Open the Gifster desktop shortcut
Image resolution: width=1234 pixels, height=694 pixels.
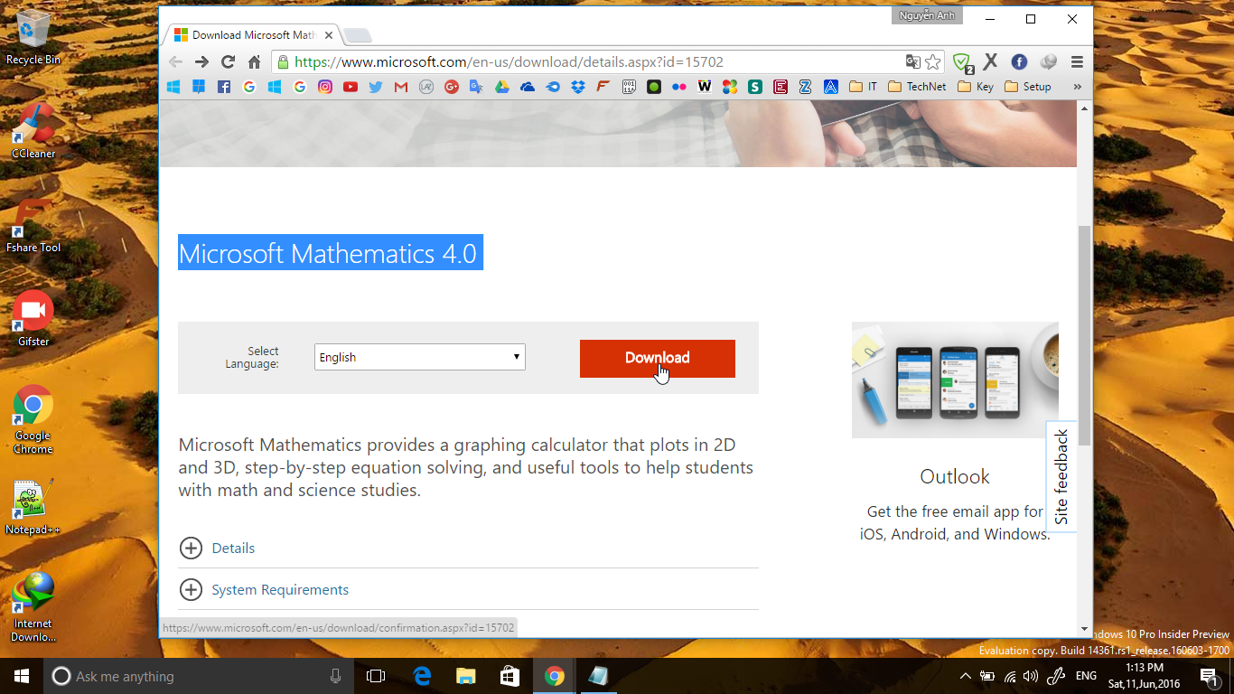[x=33, y=319]
